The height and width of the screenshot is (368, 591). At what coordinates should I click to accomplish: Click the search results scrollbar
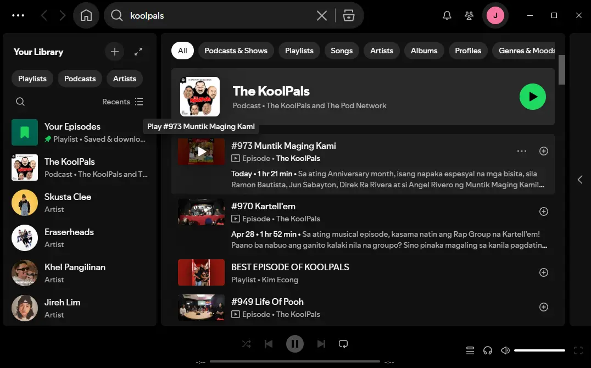561,70
